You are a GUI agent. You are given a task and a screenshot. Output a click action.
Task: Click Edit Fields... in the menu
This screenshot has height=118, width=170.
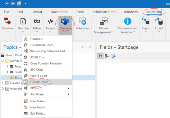pos(47,113)
